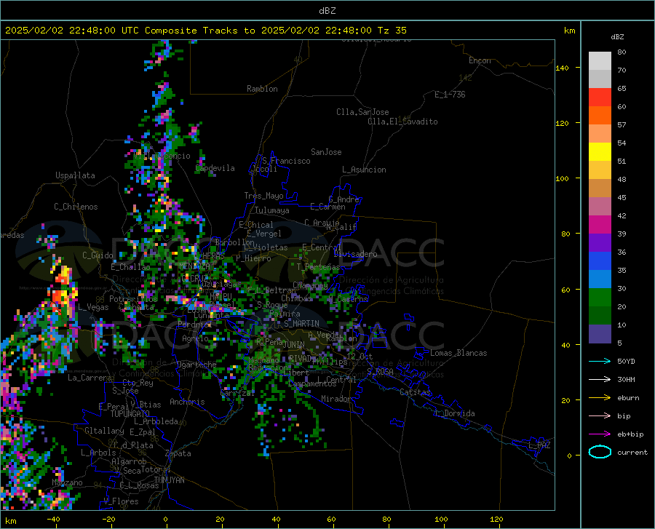Click the JUNIN city label
Viewport: 655px width, 529px height.
tap(294, 345)
